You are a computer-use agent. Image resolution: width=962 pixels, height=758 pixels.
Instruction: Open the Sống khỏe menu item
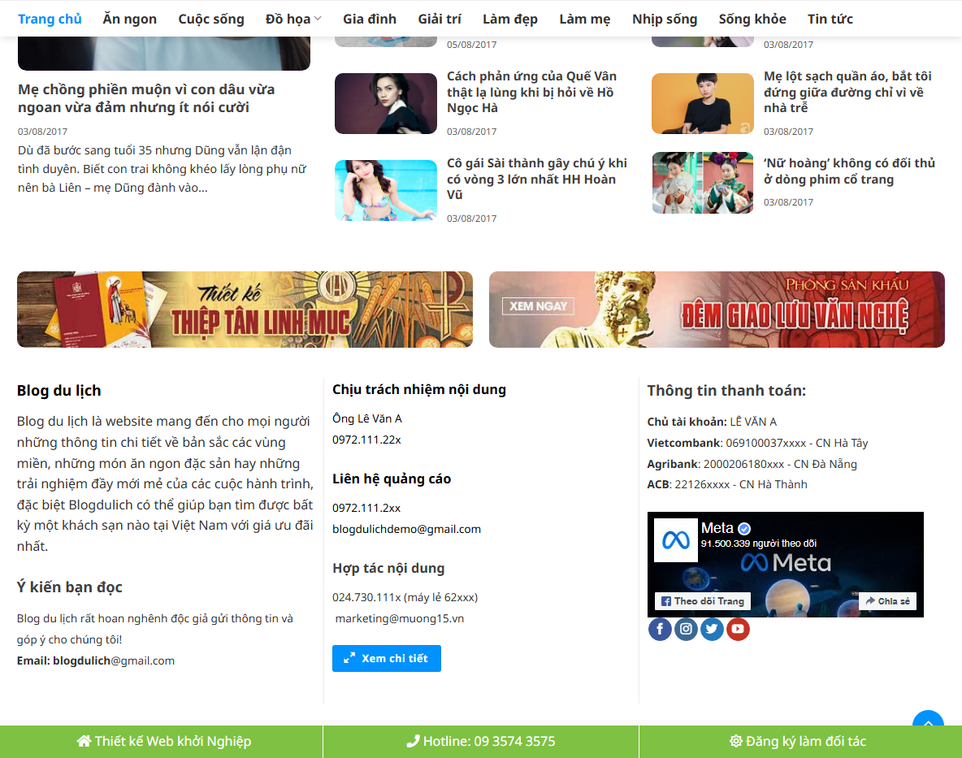(x=752, y=18)
